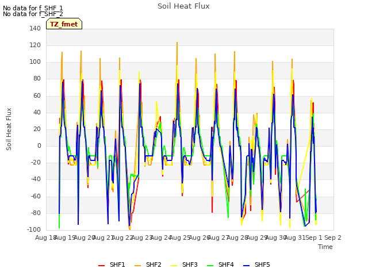Screen dimensions: 368x276
Task: Click the -20 y-axis tick label
Action: (36, 162)
